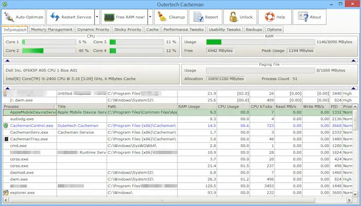
Task: Open the Backups tab
Action: click(254, 29)
